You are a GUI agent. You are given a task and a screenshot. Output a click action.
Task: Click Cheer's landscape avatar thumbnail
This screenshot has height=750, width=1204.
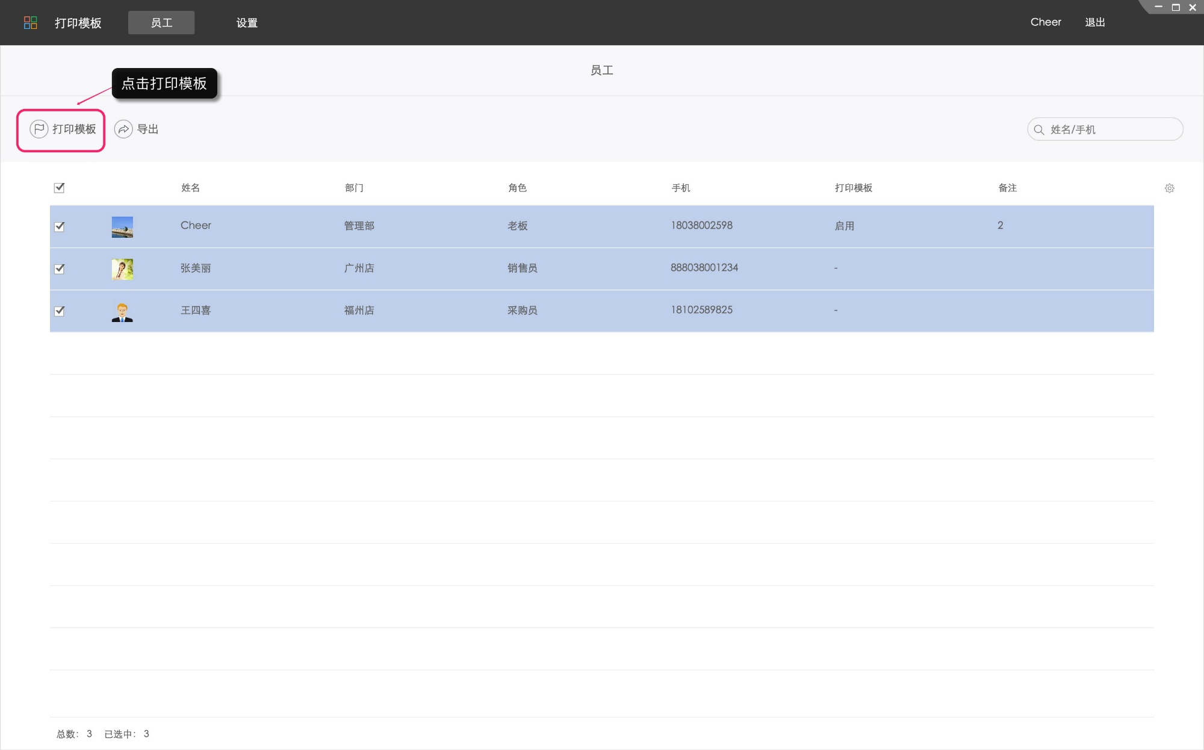pos(122,227)
